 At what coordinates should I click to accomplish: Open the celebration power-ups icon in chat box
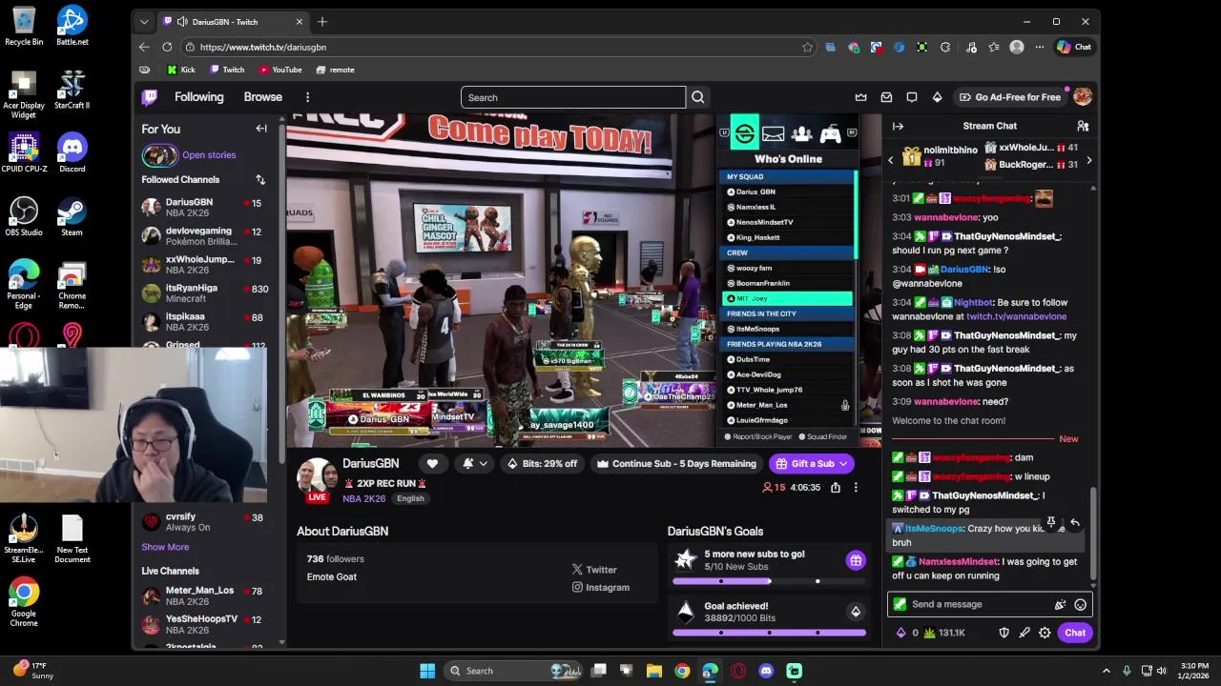coord(1060,604)
